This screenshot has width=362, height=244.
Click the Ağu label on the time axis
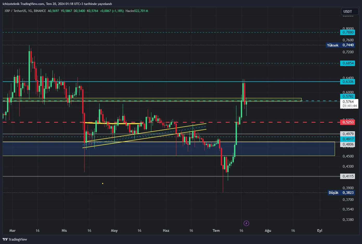point(268,230)
